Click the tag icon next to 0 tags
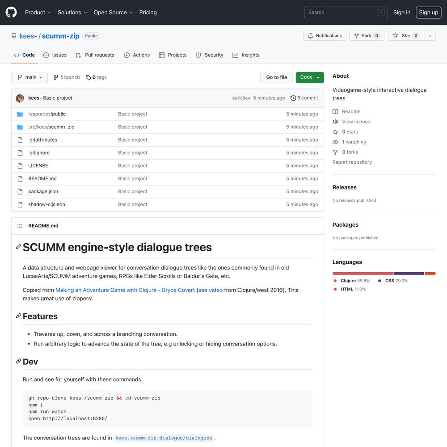447x447 pixels. pos(89,77)
